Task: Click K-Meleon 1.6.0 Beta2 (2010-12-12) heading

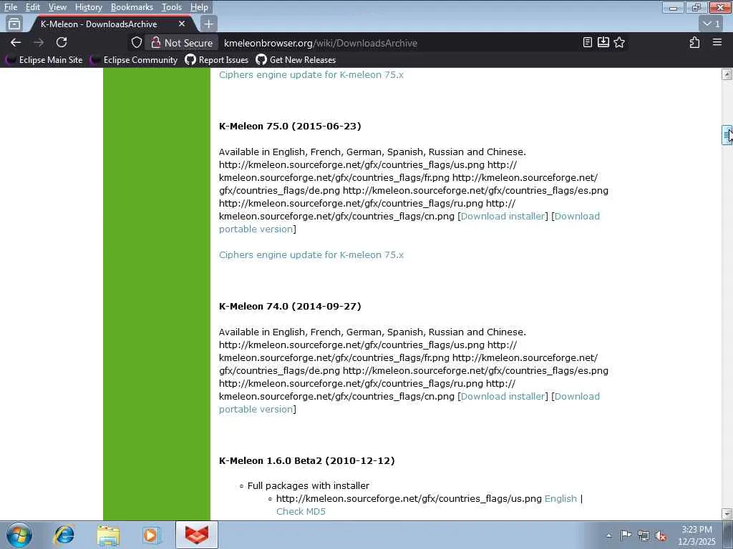Action: [306, 461]
